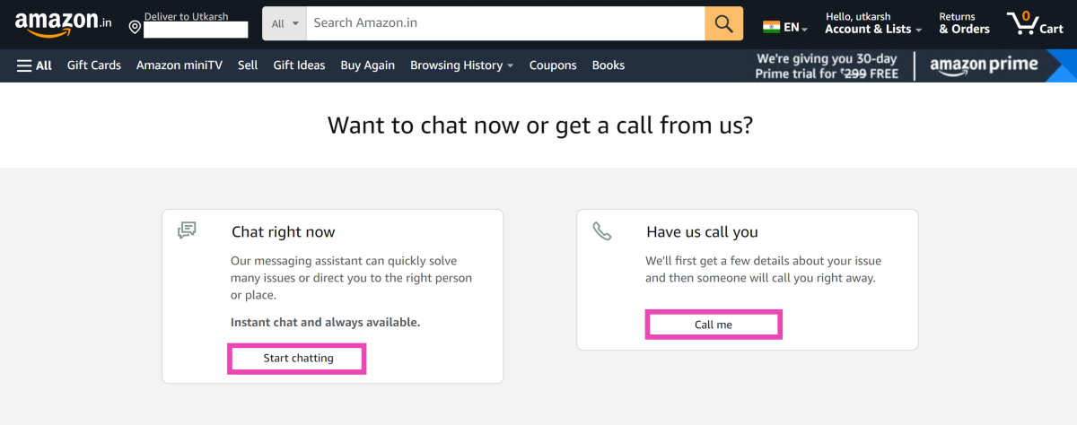Open Returns & Orders link

point(964,23)
